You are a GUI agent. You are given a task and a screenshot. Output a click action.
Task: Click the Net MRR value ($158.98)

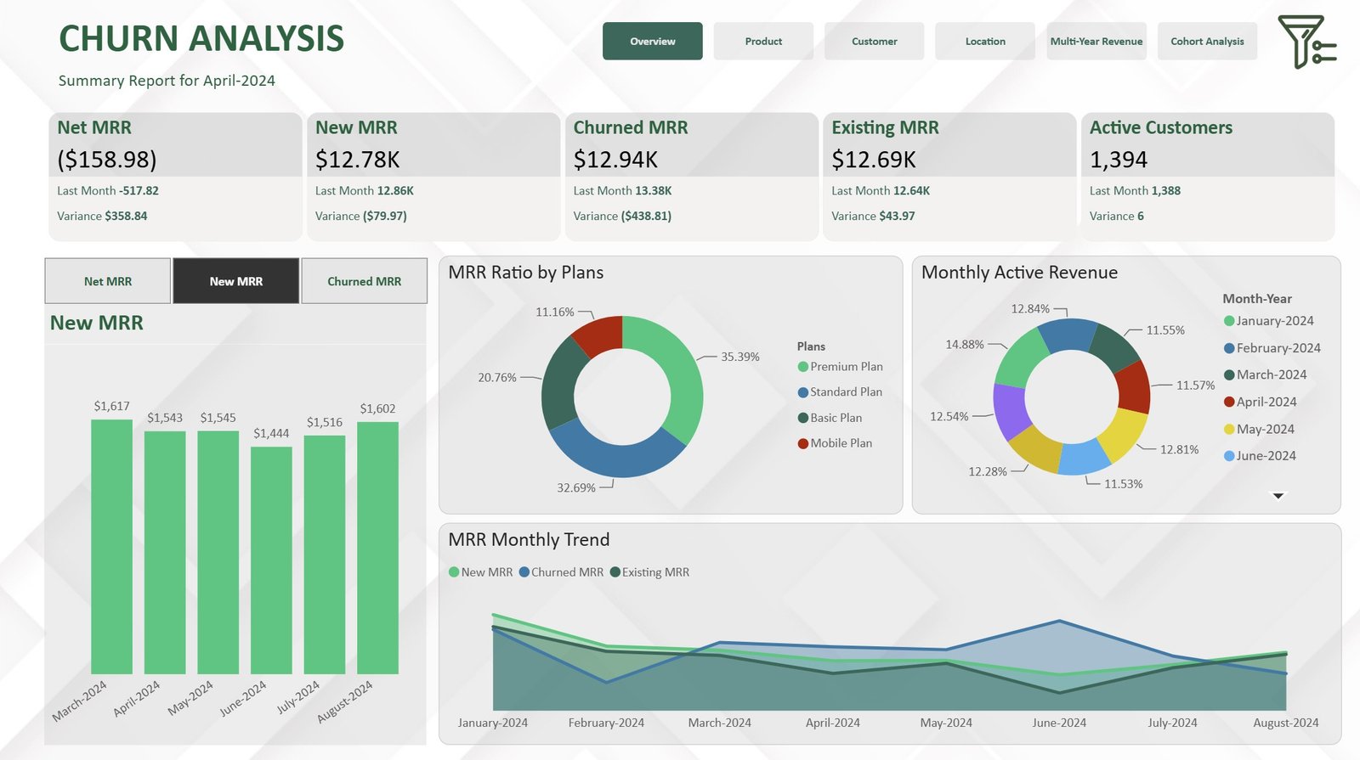[107, 160]
